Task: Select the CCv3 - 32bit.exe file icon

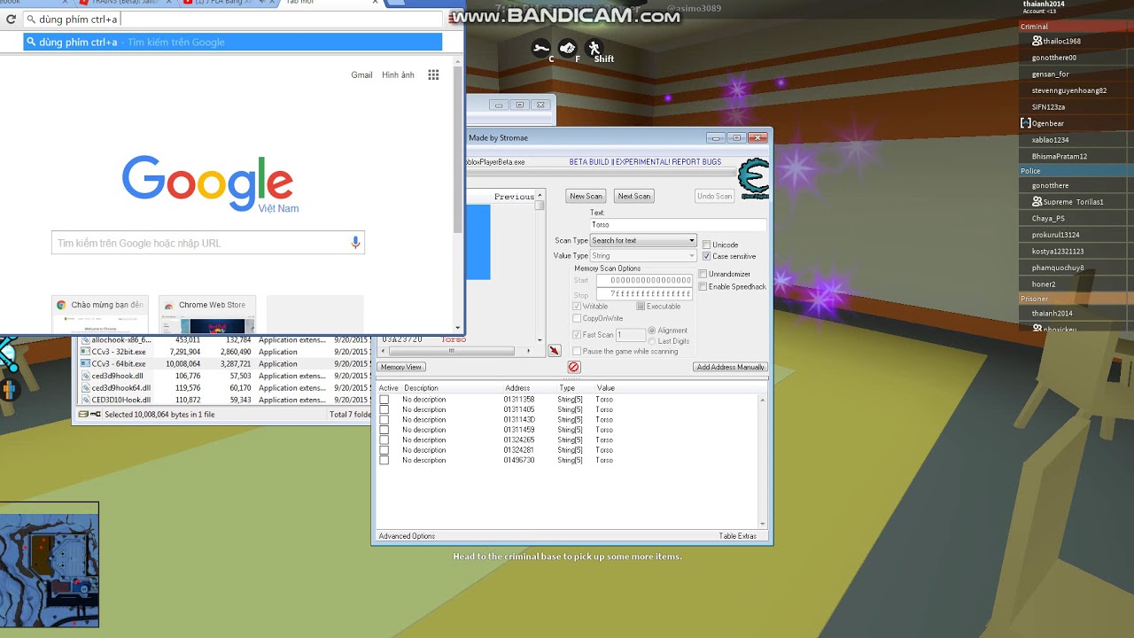Action: tap(85, 352)
